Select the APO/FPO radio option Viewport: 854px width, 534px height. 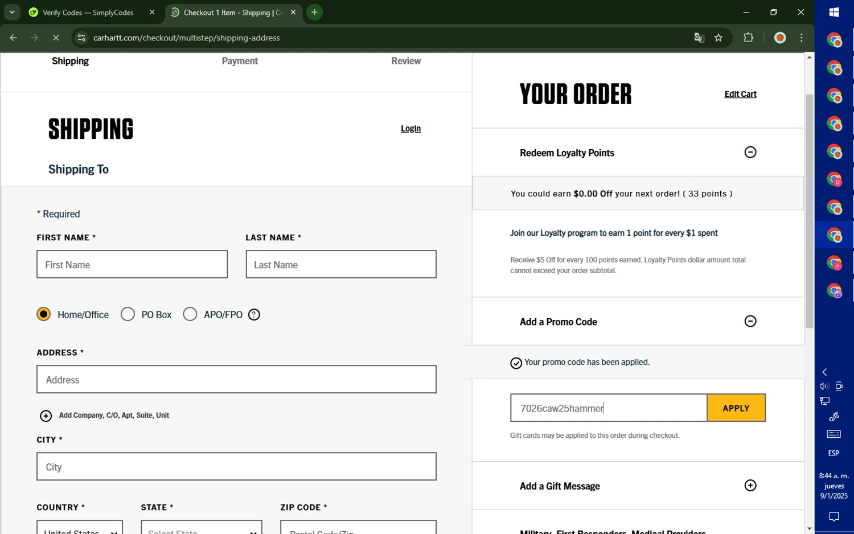click(190, 314)
